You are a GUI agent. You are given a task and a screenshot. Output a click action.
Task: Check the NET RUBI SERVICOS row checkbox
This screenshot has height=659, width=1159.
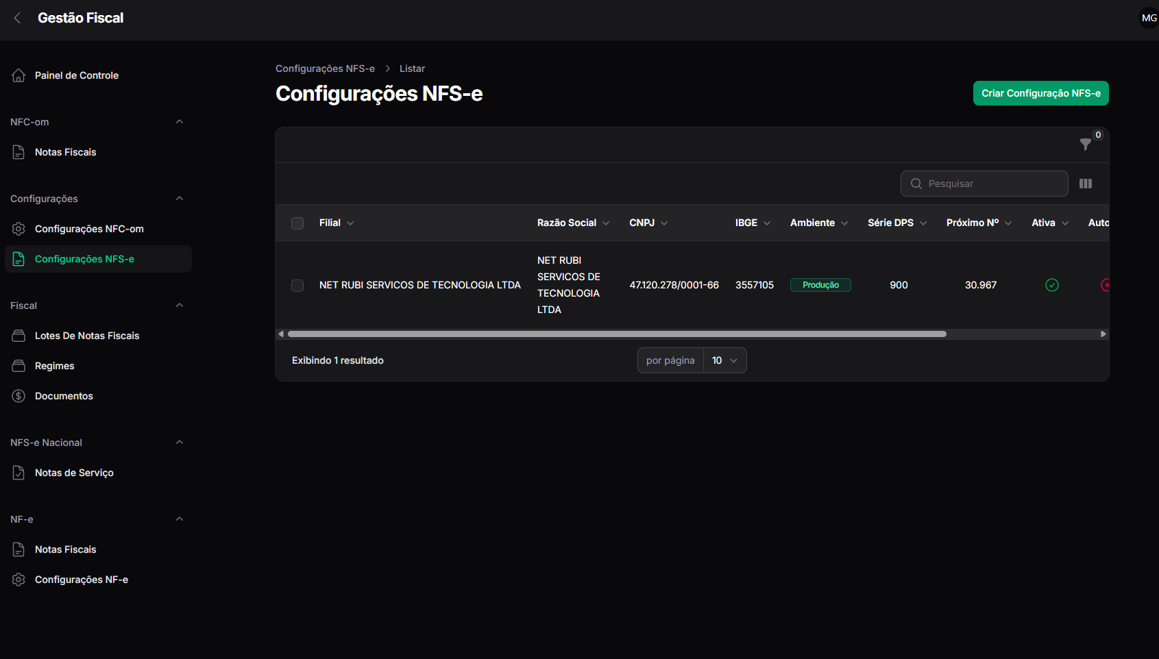pos(297,286)
